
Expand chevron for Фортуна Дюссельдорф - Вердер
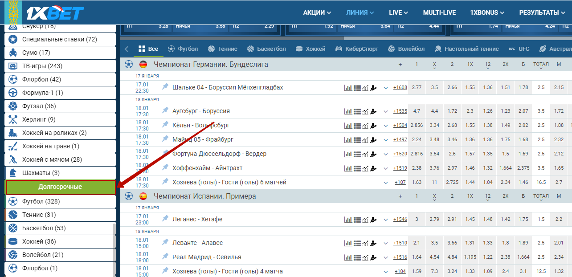click(386, 154)
